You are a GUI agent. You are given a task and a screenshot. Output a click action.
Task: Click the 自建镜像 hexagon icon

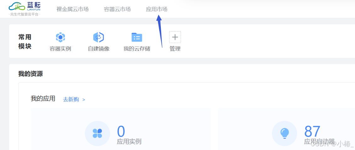pos(99,37)
